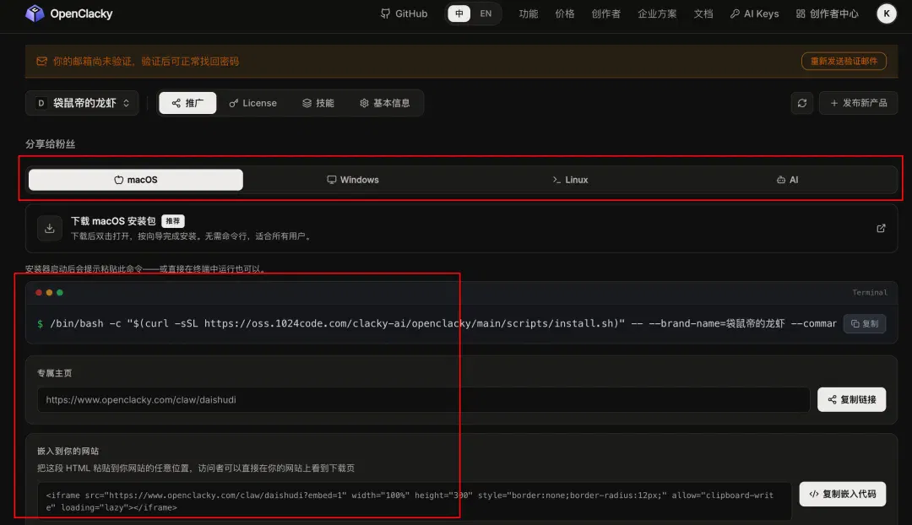This screenshot has width=912, height=525.
Task: Click 发布新产品 button
Action: tap(858, 103)
